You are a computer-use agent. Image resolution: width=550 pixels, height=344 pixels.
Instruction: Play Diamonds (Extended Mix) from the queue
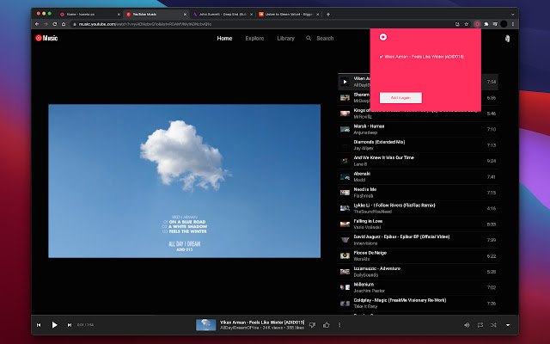[419, 145]
